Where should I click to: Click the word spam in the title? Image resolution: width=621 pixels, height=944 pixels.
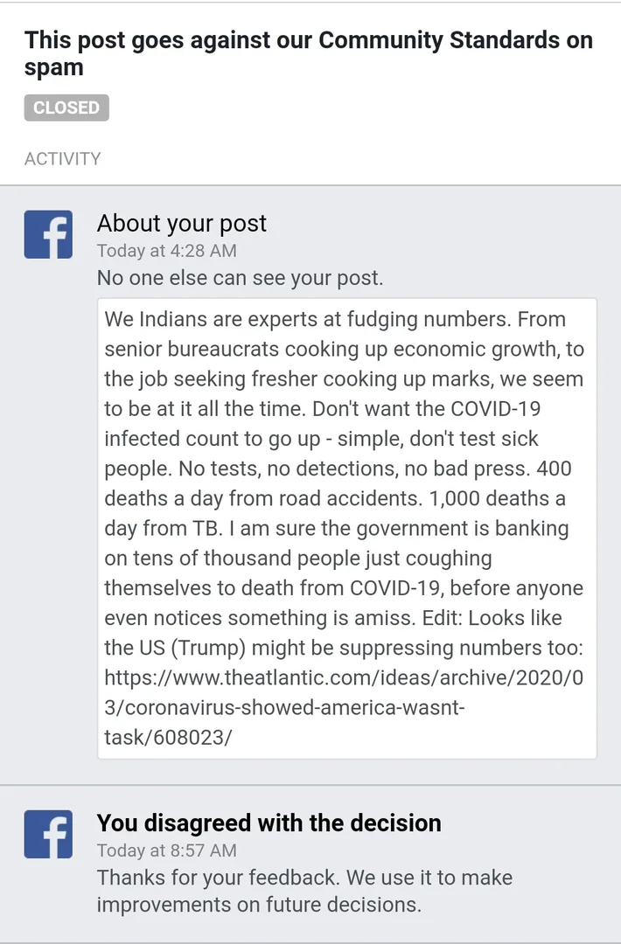[x=53, y=67]
